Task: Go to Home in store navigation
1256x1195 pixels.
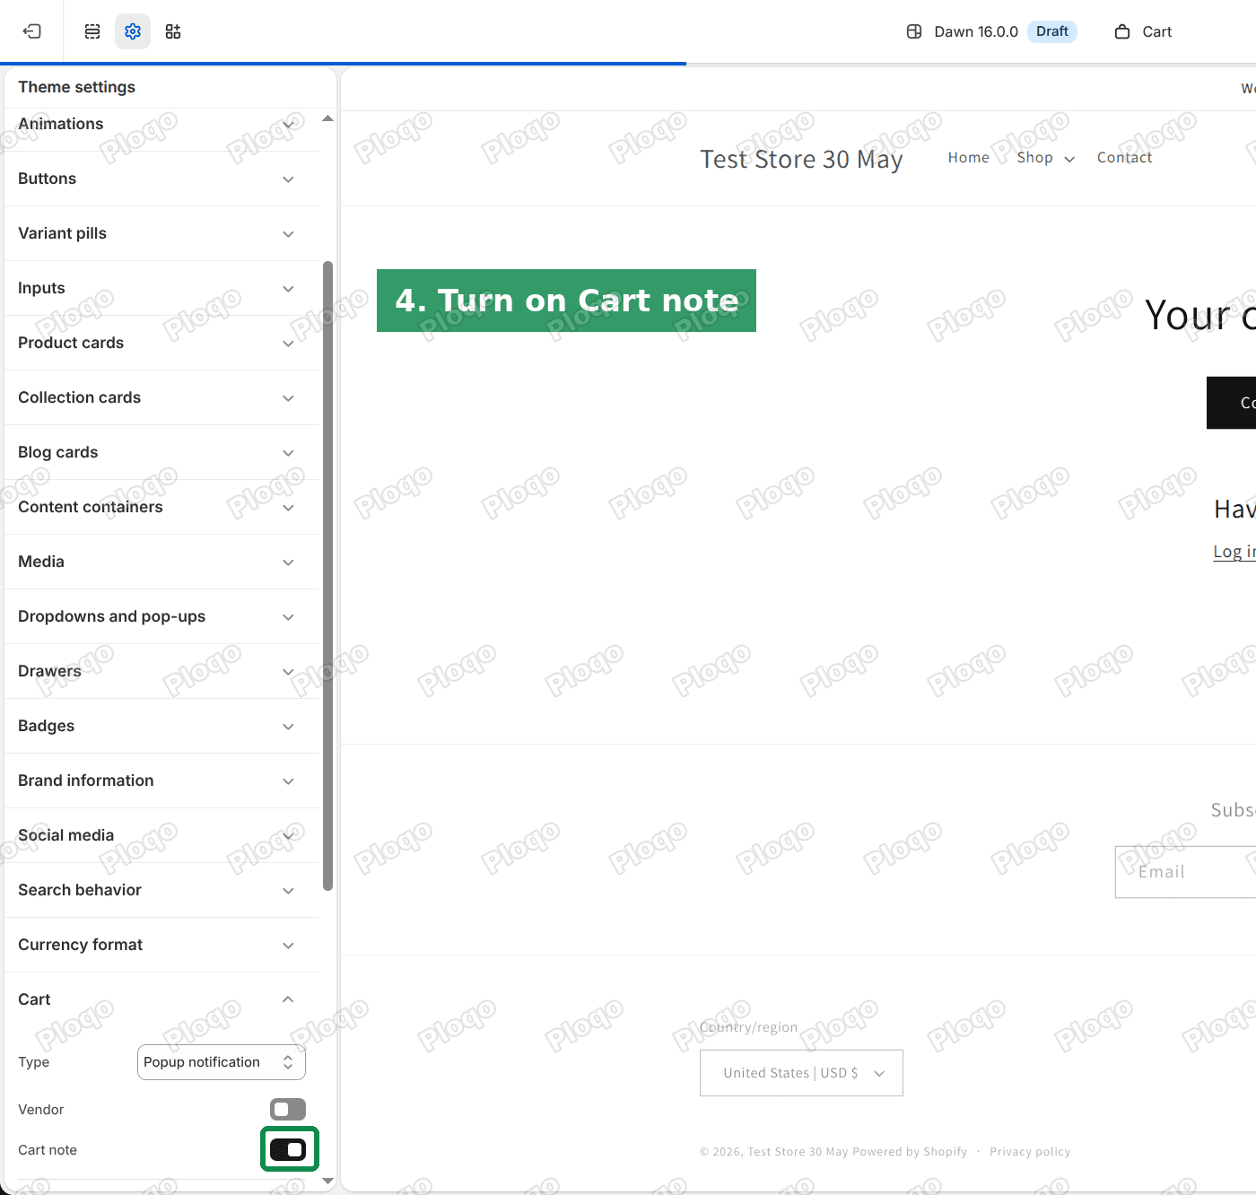Action: pos(969,158)
